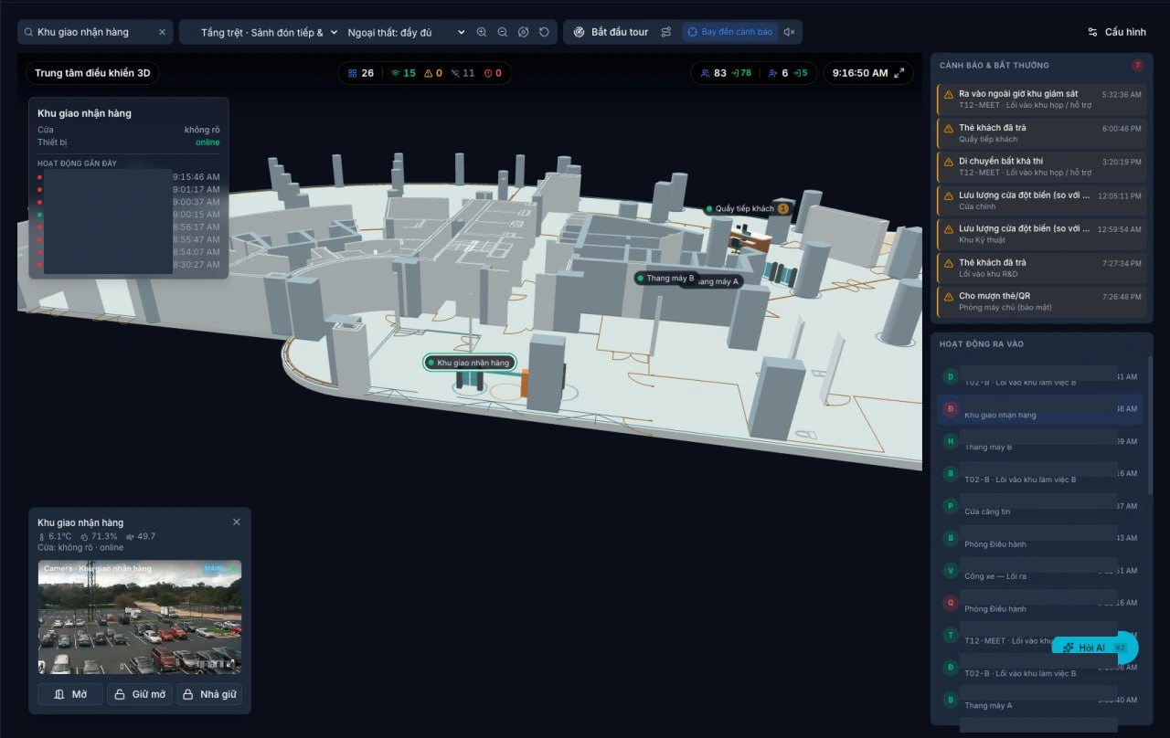Click the offline devices chip showing 11
The height and width of the screenshot is (738, 1170).
(x=463, y=73)
